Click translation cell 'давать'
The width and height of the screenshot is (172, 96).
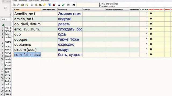tap(70, 24)
